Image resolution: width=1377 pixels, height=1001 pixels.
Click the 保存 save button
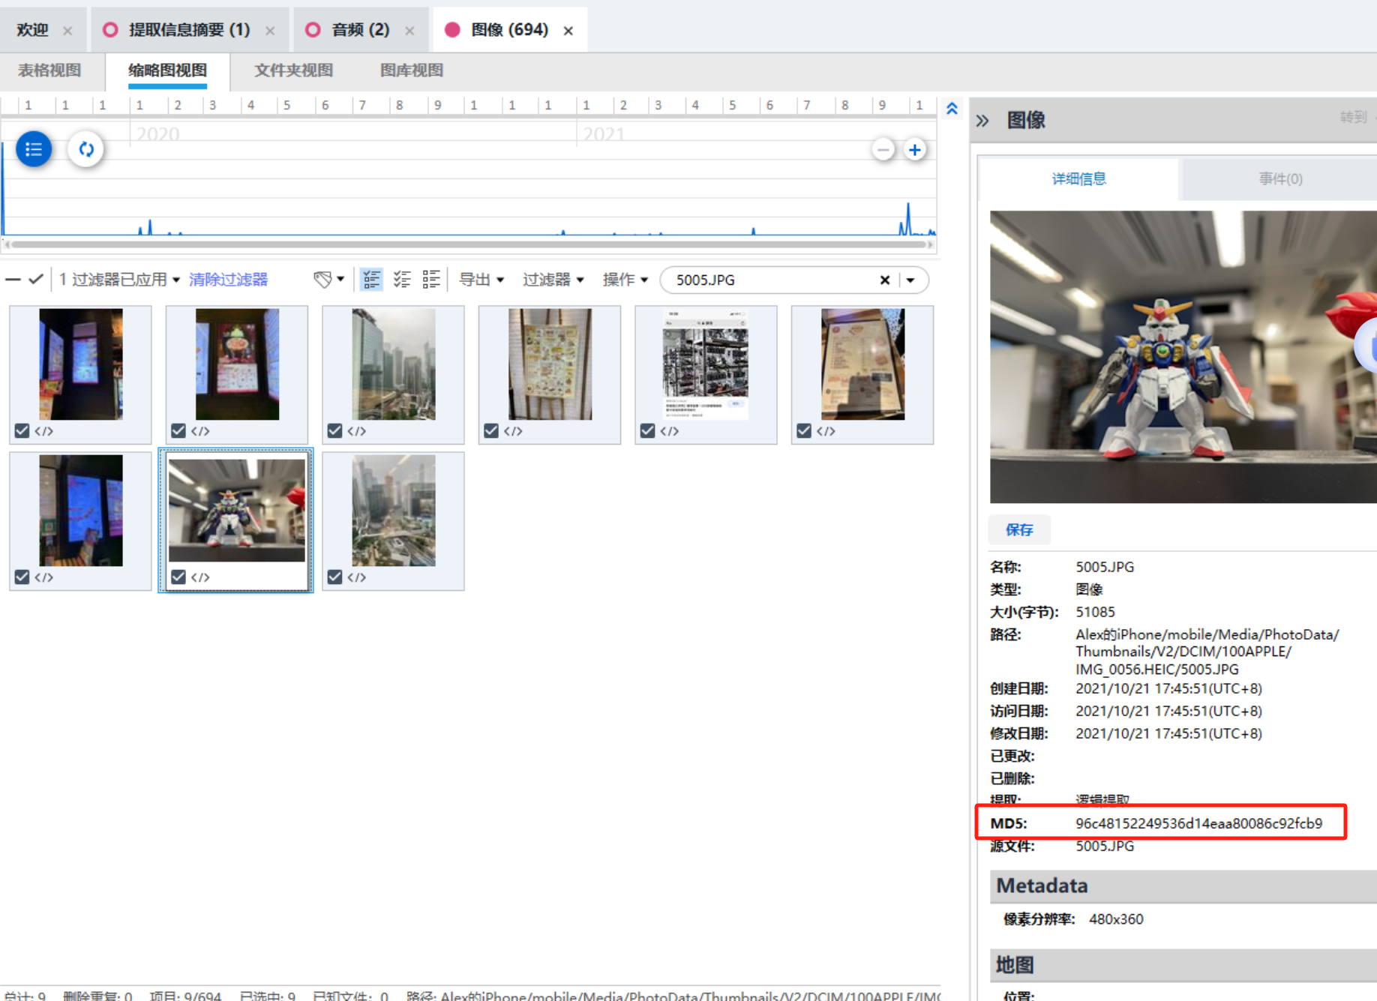point(1019,530)
